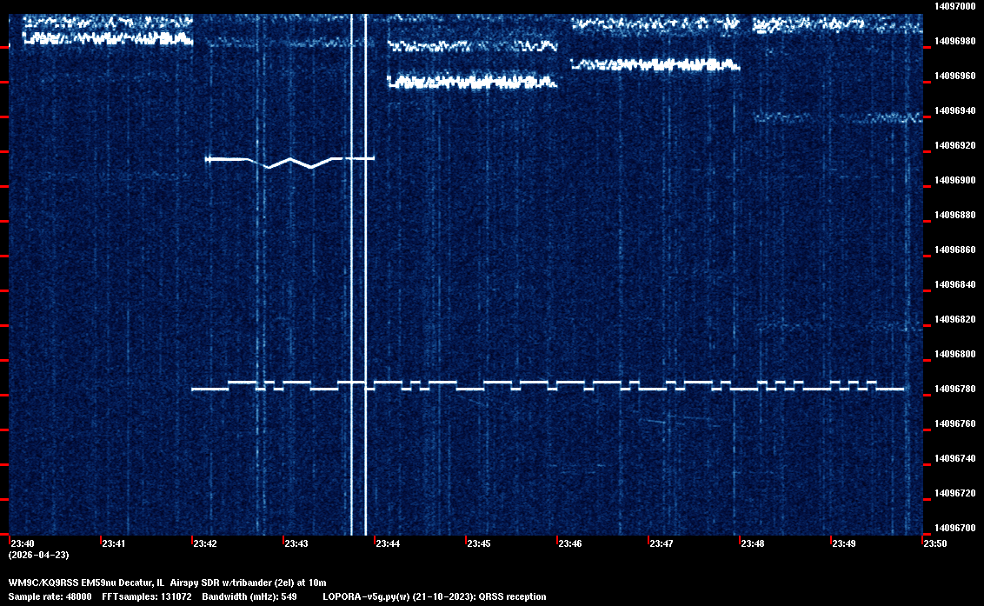Click the date text (2026-04-23)
Viewport: 984px width, 606px height.
pos(39,555)
